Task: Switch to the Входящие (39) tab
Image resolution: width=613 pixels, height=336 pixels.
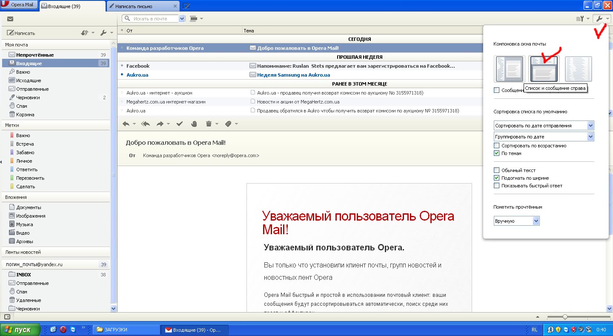Action: coord(72,6)
